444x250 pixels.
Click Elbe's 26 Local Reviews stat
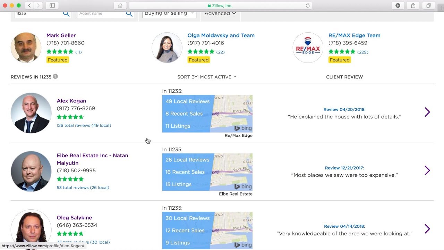pyautogui.click(x=187, y=160)
